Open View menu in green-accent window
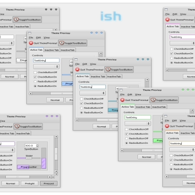Image resolution: width=195 pixels, height=195 pixels. coord(138,95)
